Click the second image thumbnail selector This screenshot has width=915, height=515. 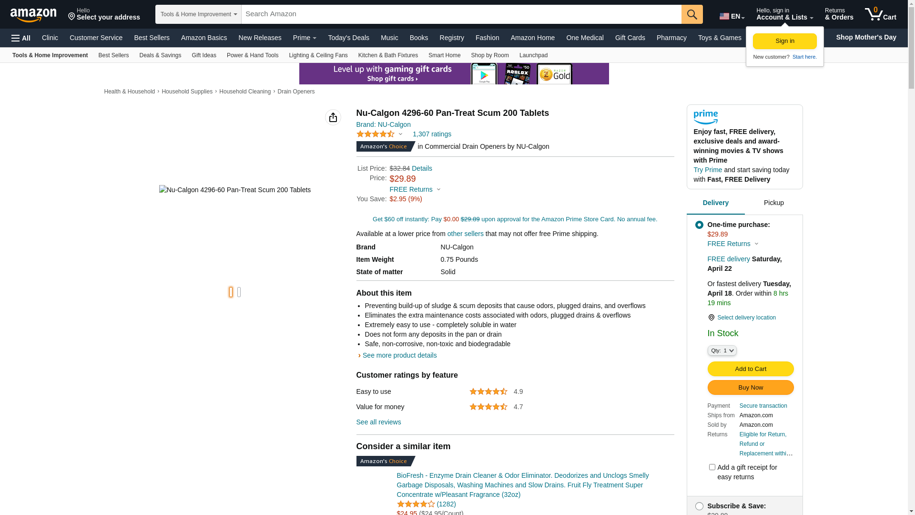(x=239, y=292)
